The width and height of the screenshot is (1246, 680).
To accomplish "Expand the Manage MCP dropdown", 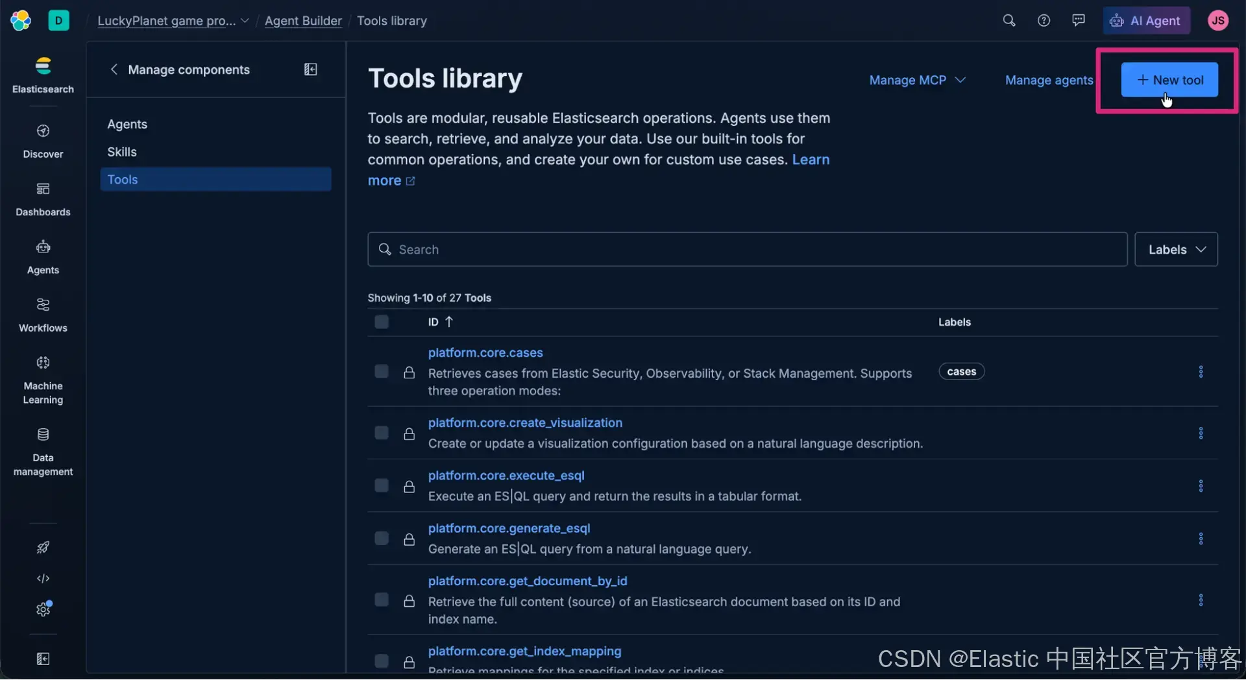I will click(x=918, y=80).
